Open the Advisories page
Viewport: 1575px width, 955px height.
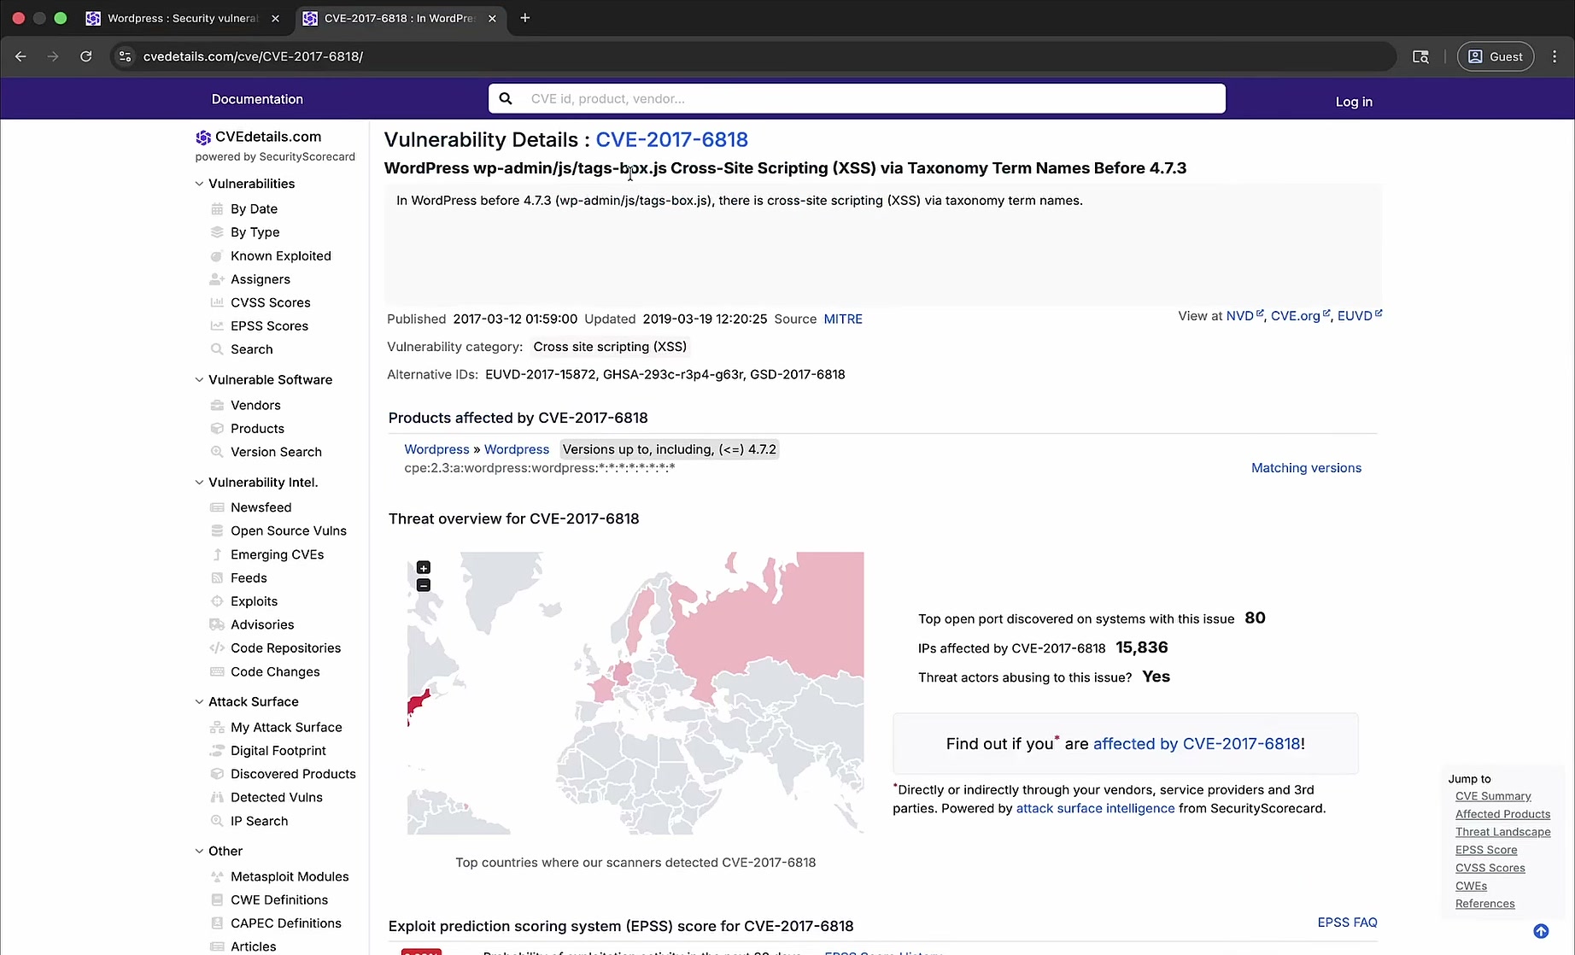(262, 624)
